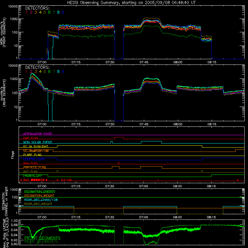Click 1000 y-axis value on rear segments plot
The height and width of the screenshot is (248, 248).
click(x=14, y=79)
